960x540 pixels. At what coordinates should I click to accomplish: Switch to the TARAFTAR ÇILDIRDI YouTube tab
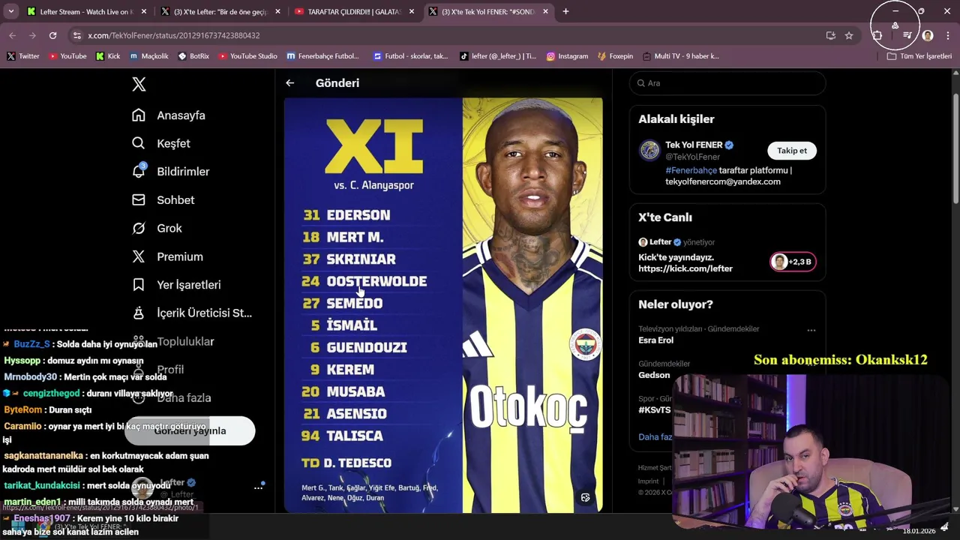pos(354,11)
